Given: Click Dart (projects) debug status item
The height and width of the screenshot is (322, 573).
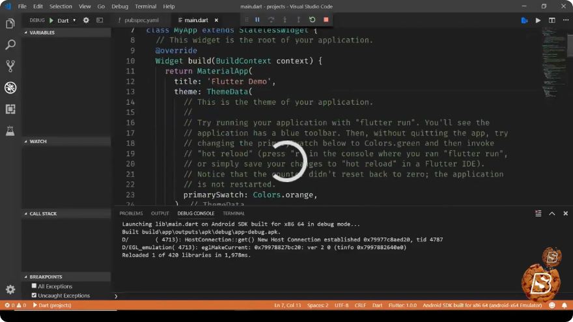Looking at the screenshot, I should [x=52, y=305].
